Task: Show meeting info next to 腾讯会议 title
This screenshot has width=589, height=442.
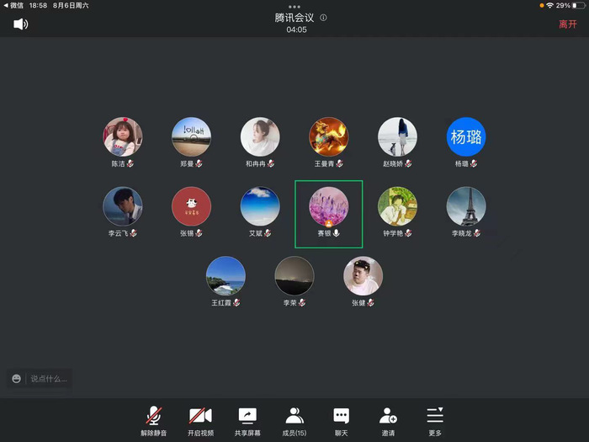Action: (x=324, y=18)
